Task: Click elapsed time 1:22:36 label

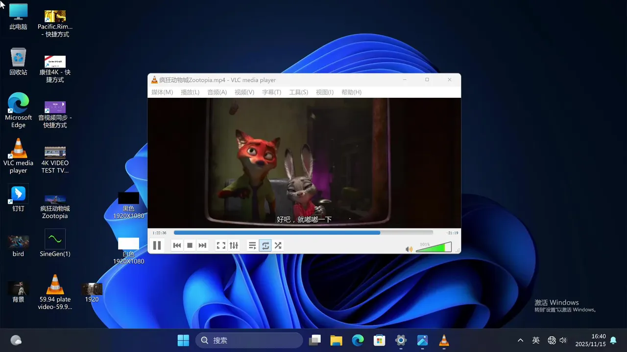Action: [159, 233]
